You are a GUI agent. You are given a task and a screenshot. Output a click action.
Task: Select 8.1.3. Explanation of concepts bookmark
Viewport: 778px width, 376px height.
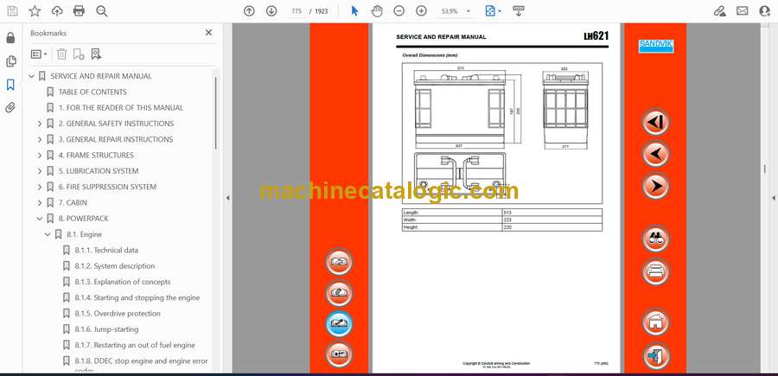[123, 282]
